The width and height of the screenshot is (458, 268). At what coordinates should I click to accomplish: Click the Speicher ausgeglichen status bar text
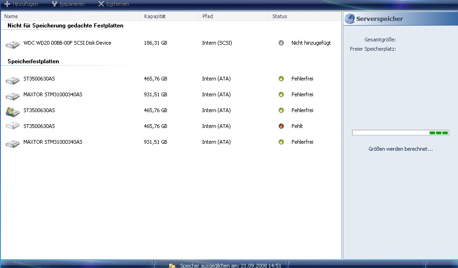pyautogui.click(x=230, y=266)
